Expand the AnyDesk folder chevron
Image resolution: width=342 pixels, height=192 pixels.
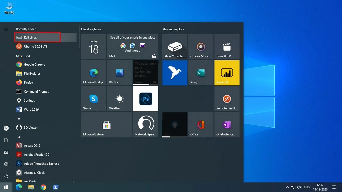[73, 181]
